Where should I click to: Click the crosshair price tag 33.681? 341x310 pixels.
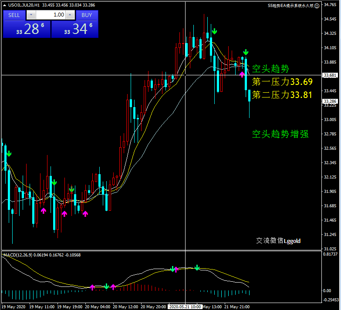(331, 75)
